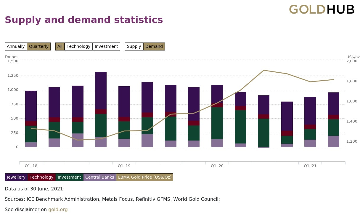
Task: Hide Investment series via legend
Action: [69, 177]
